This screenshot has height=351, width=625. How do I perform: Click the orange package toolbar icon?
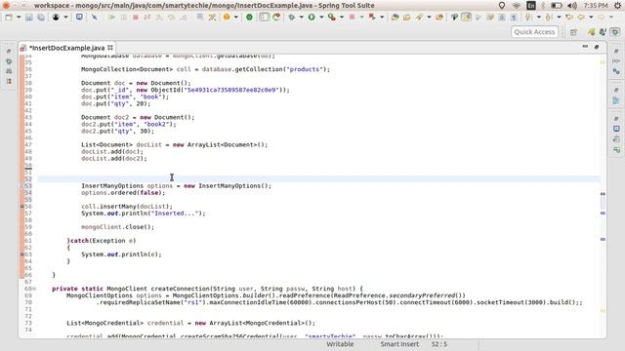[227, 18]
